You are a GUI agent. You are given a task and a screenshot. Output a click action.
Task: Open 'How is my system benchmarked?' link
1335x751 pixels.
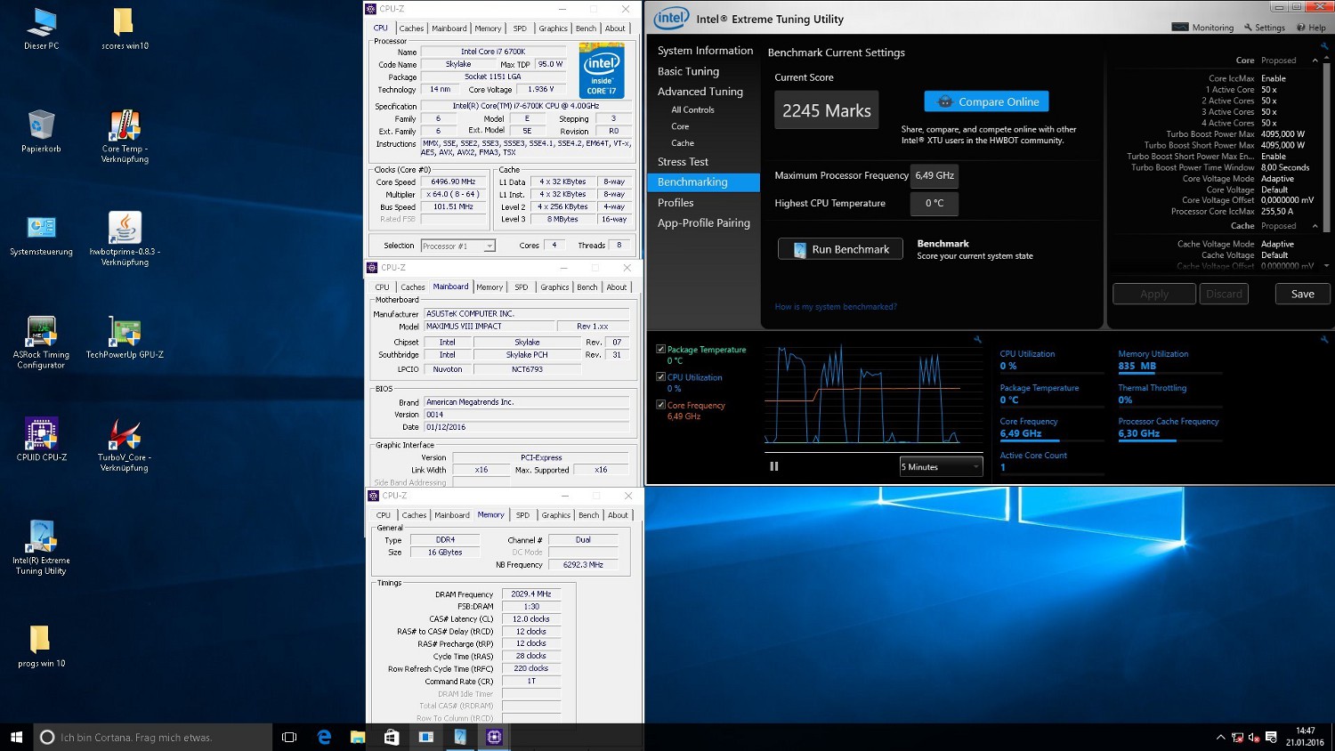836,307
